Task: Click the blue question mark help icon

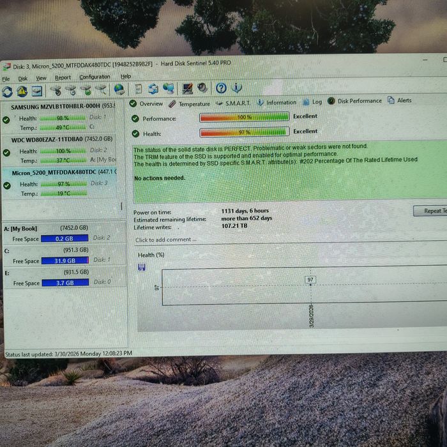Action: pos(221,88)
